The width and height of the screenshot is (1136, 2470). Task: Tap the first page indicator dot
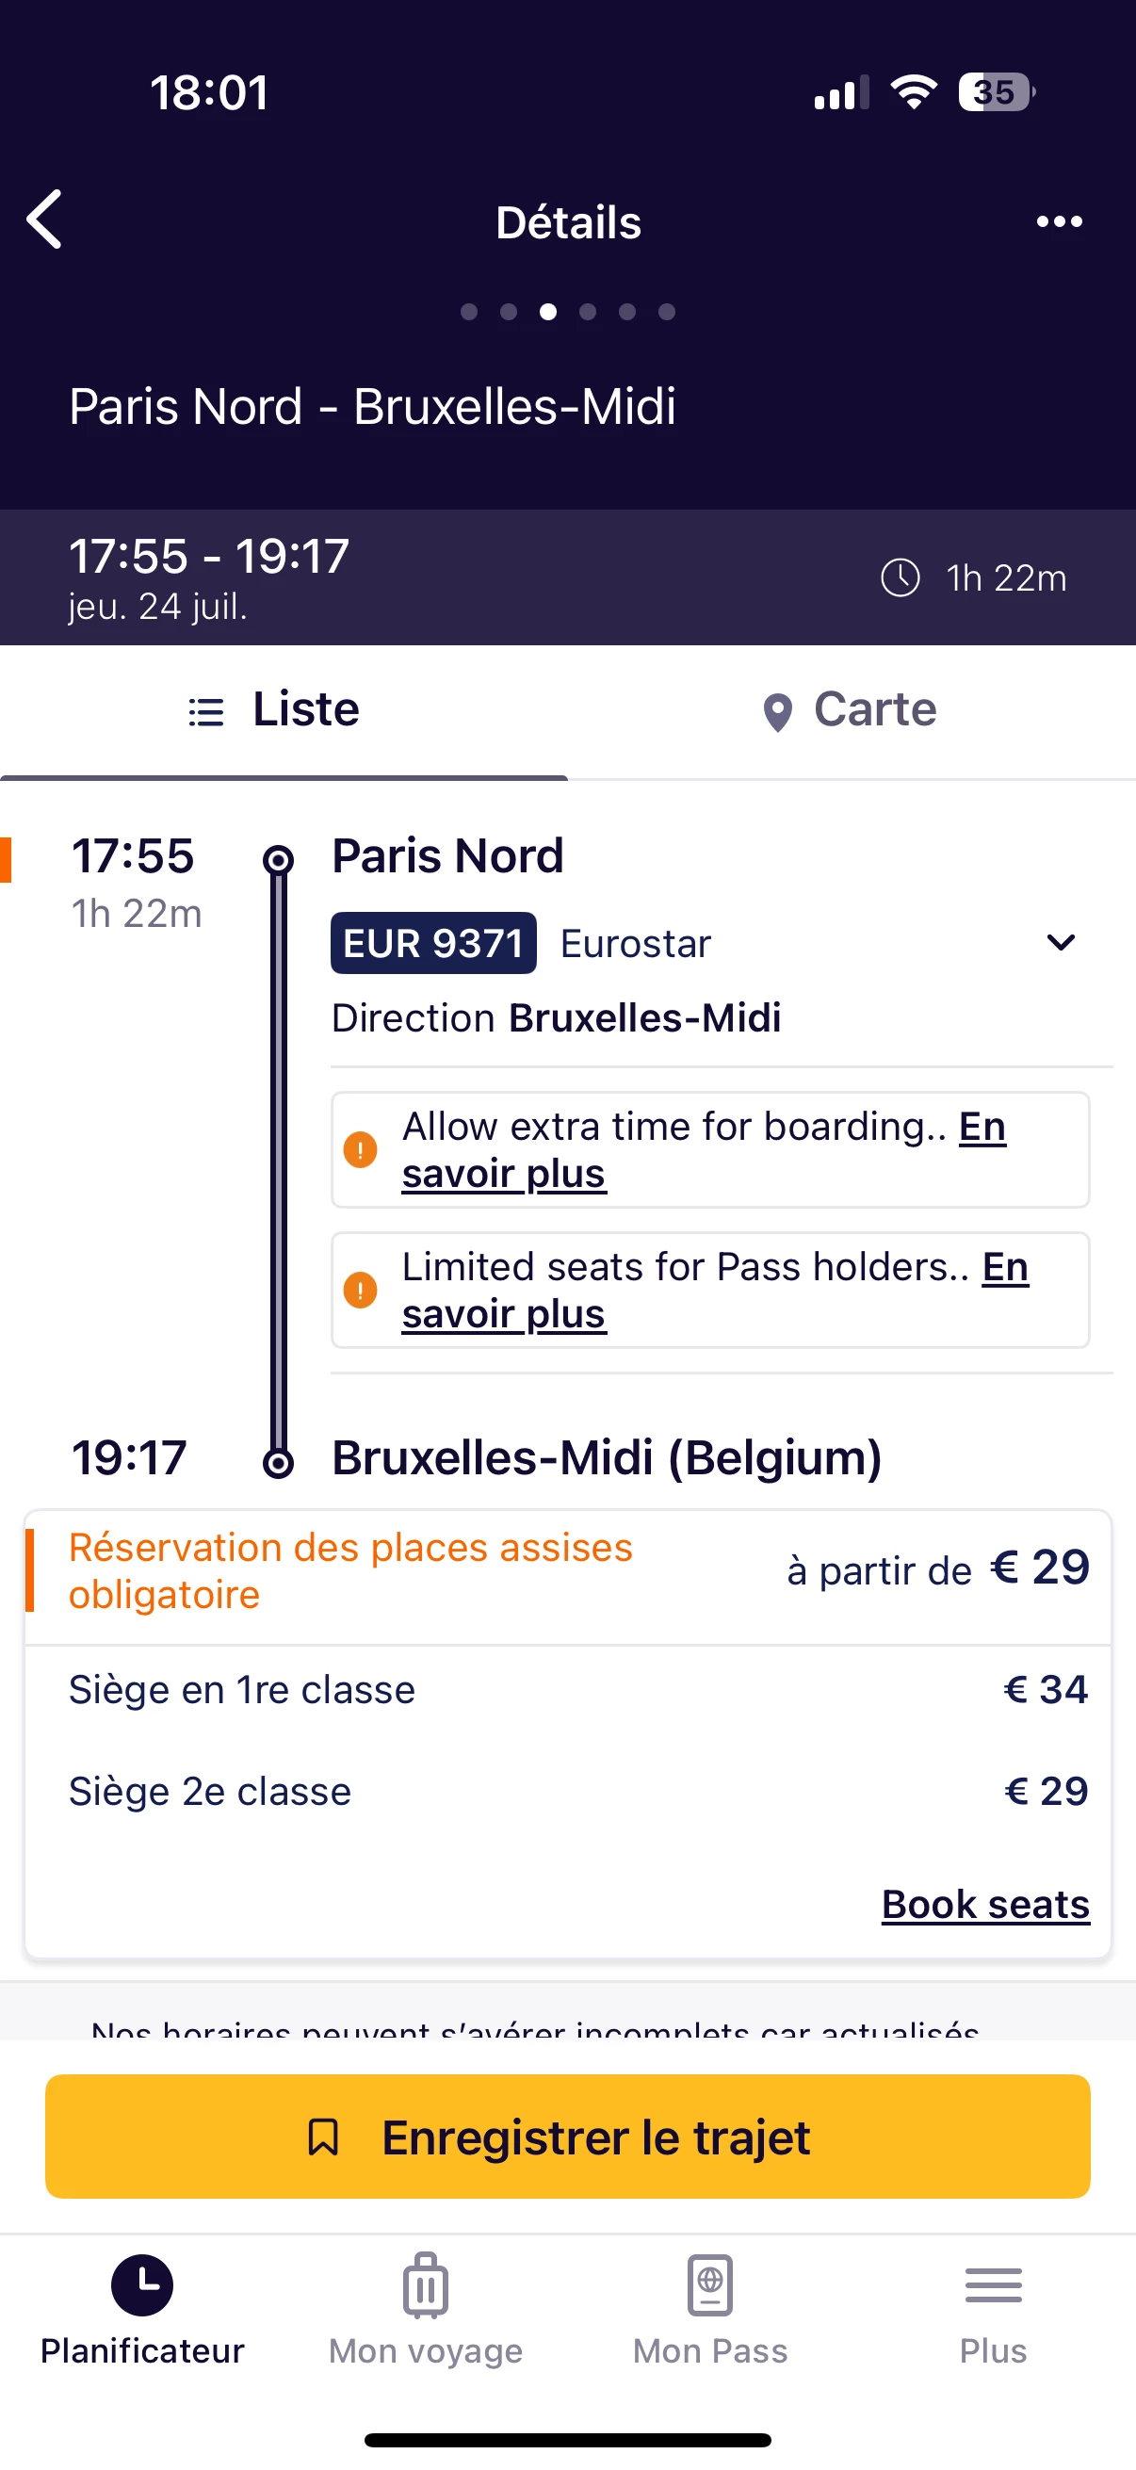(469, 312)
